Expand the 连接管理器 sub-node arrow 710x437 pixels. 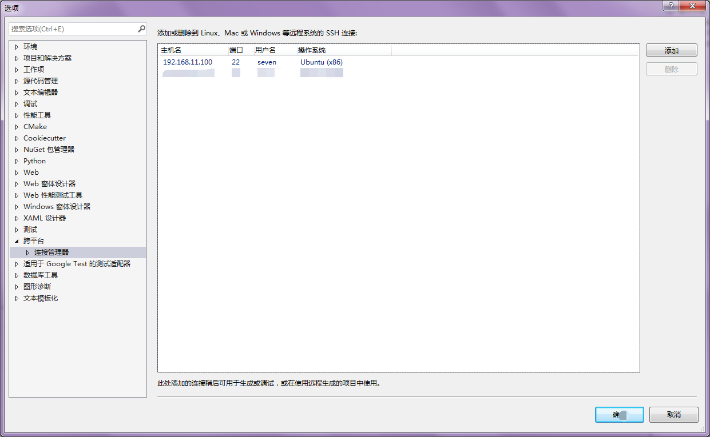point(27,252)
